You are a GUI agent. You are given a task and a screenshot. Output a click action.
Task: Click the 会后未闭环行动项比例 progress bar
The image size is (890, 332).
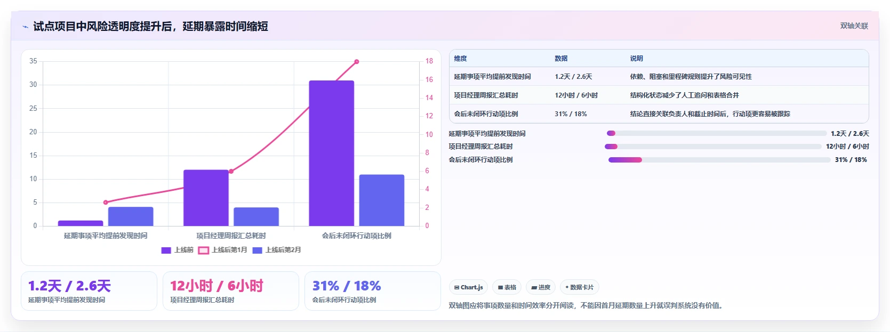pyautogui.click(x=719, y=160)
